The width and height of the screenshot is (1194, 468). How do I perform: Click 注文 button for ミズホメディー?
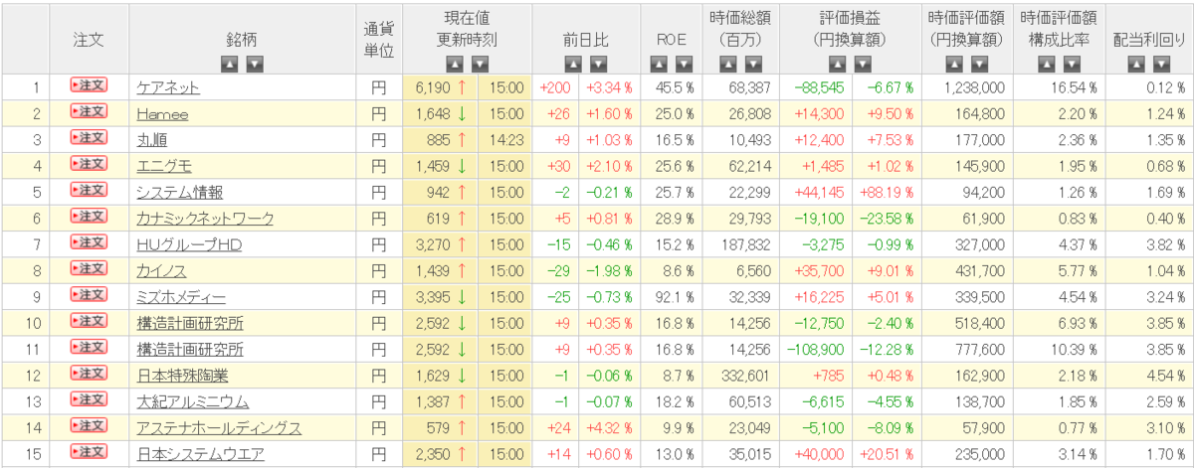point(89,294)
